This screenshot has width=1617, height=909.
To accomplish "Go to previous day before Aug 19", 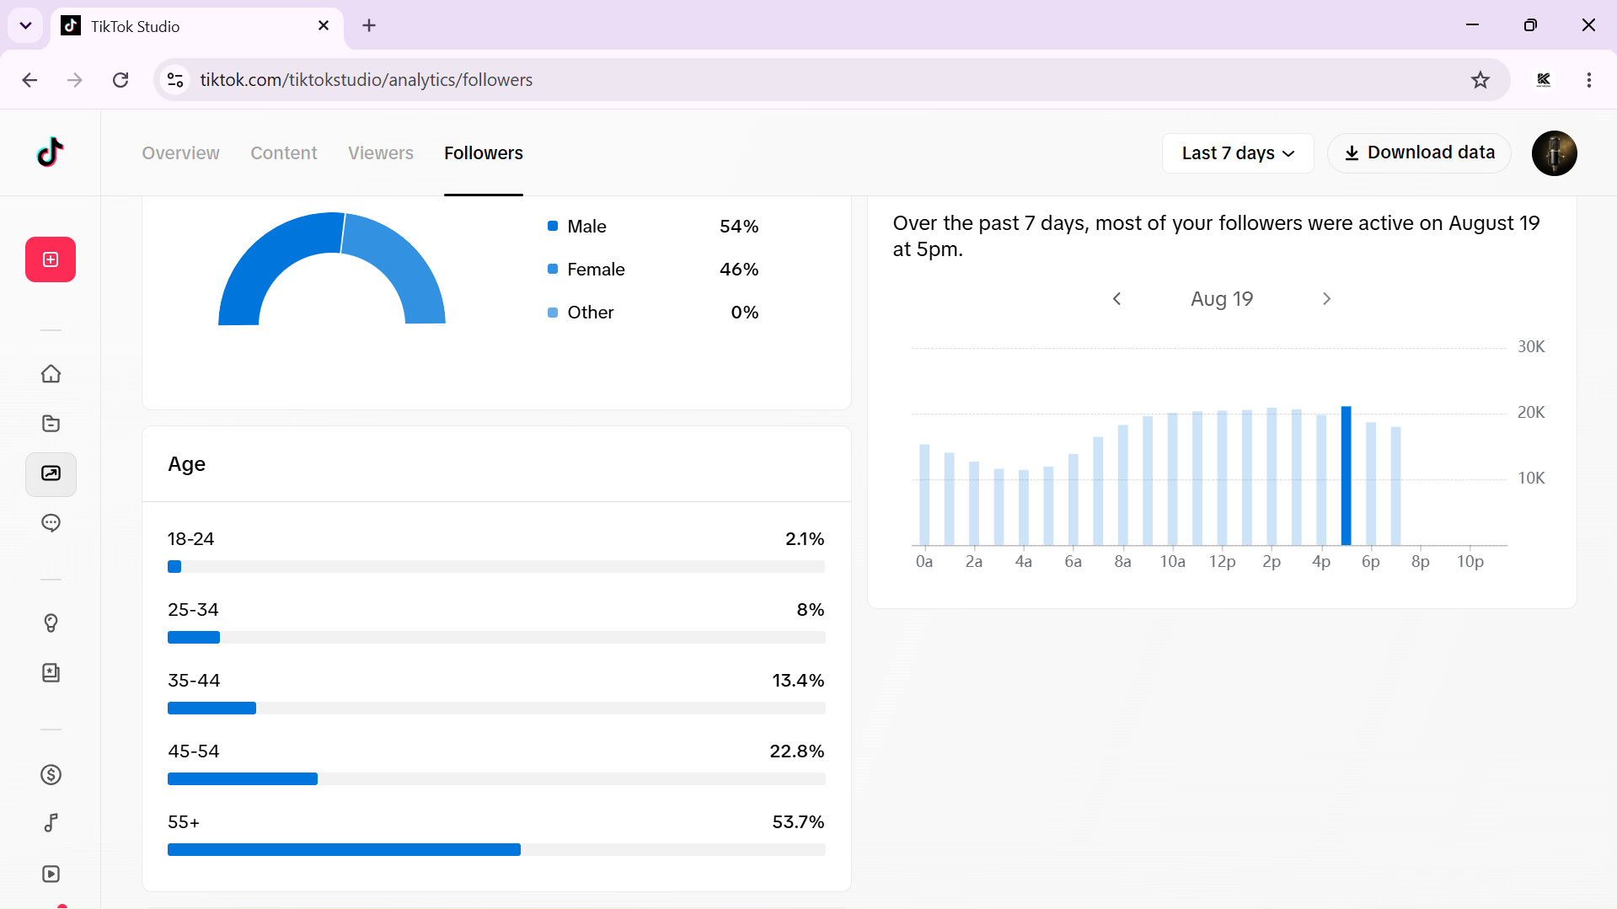I will tap(1117, 299).
